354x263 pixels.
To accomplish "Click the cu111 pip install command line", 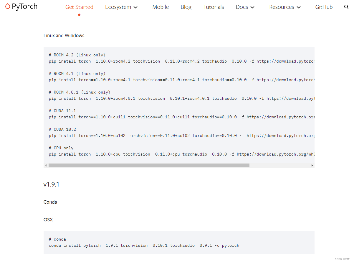I will point(181,117).
